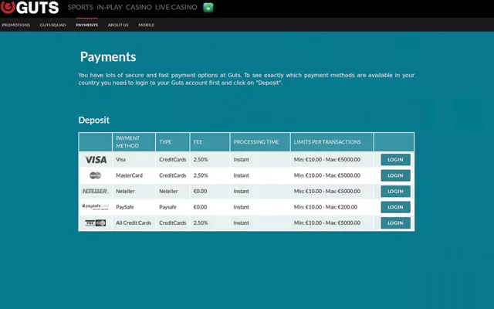Click Login button in the PaySafe row

click(395, 207)
